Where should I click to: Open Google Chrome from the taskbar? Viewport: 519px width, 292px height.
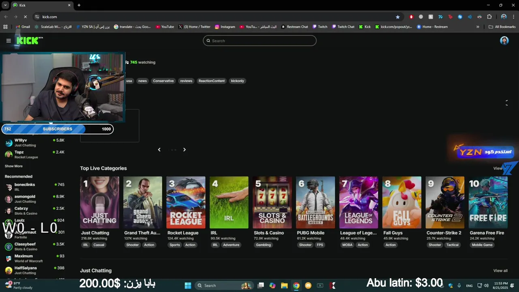coord(296,286)
